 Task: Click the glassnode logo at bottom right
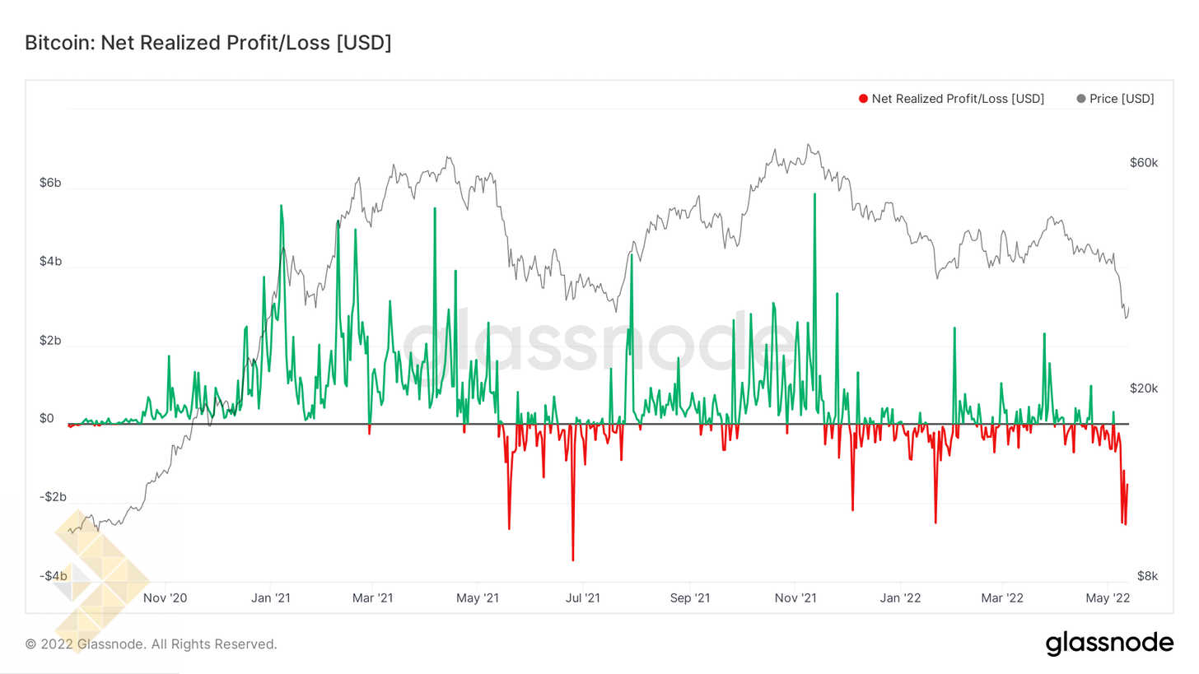click(x=1109, y=643)
